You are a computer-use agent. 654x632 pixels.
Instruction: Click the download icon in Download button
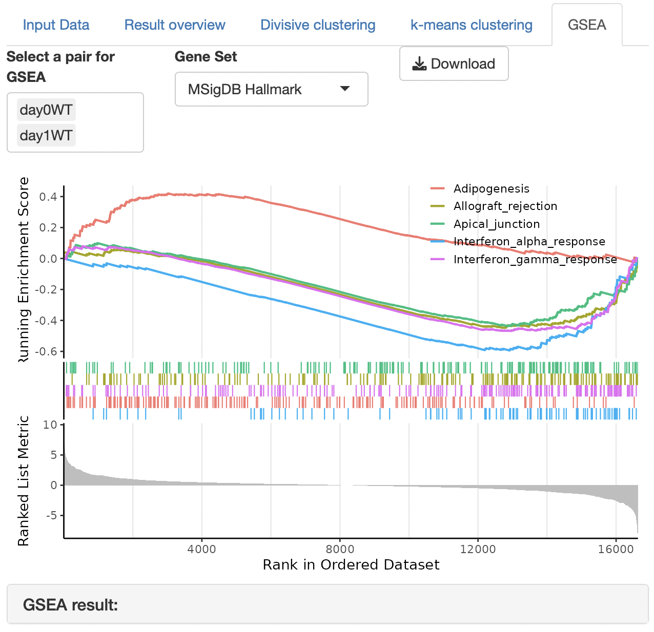[x=419, y=64]
